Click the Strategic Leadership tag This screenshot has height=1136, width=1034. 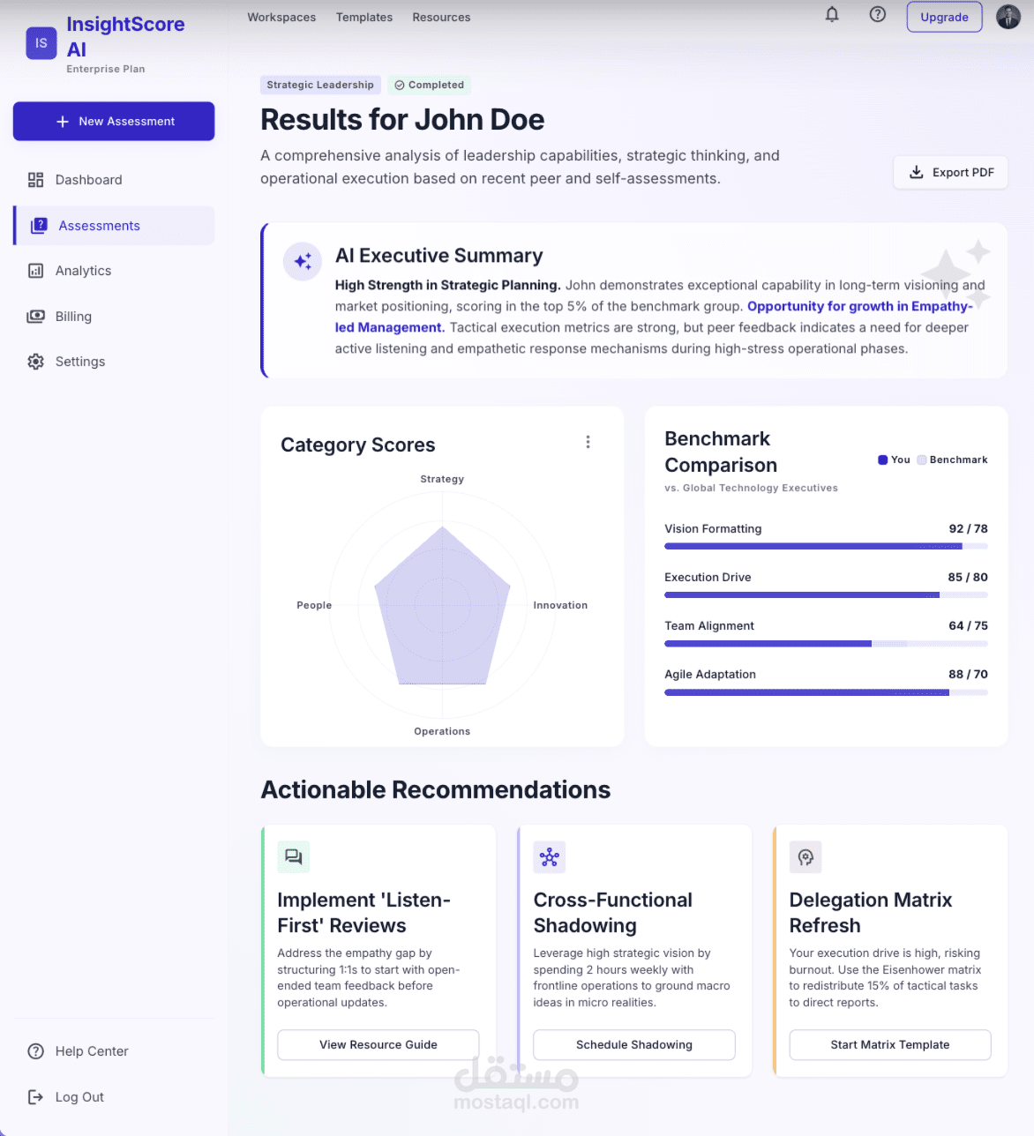(320, 85)
